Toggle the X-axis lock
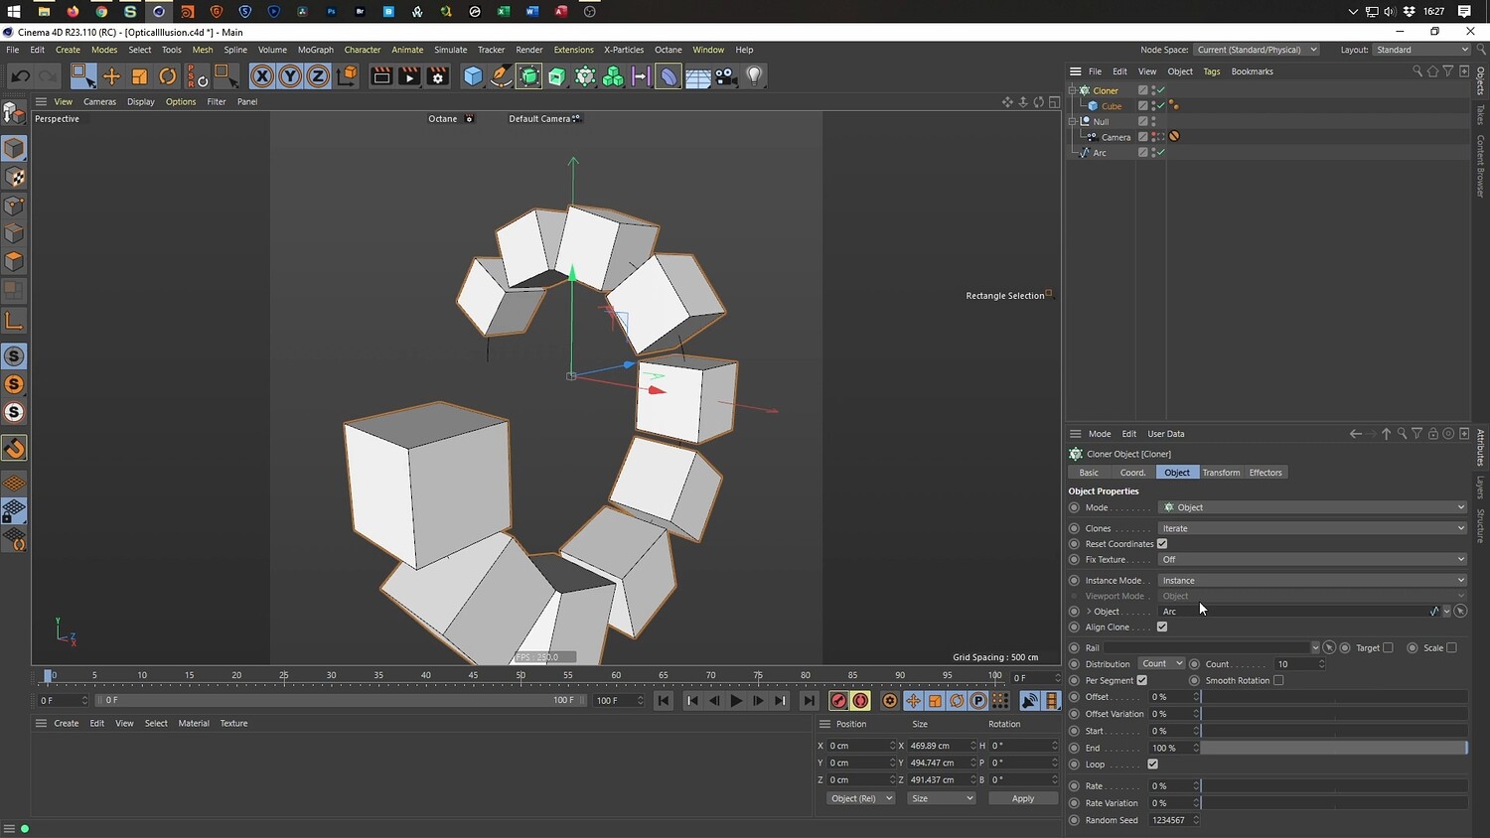1490x838 pixels. 261,76
